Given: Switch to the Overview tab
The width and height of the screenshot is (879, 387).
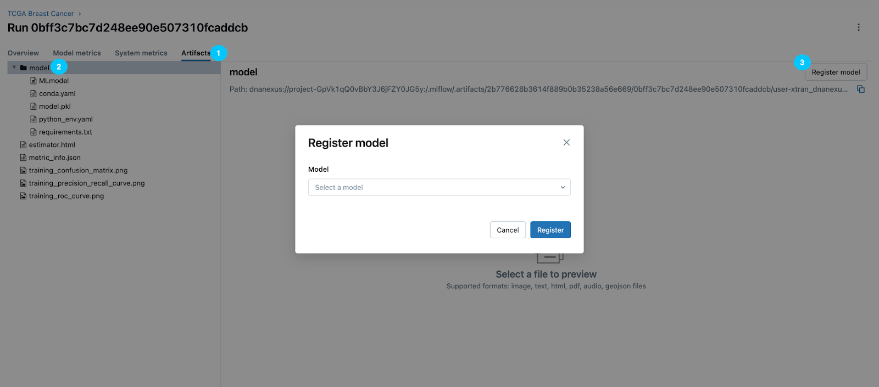Looking at the screenshot, I should [x=23, y=53].
